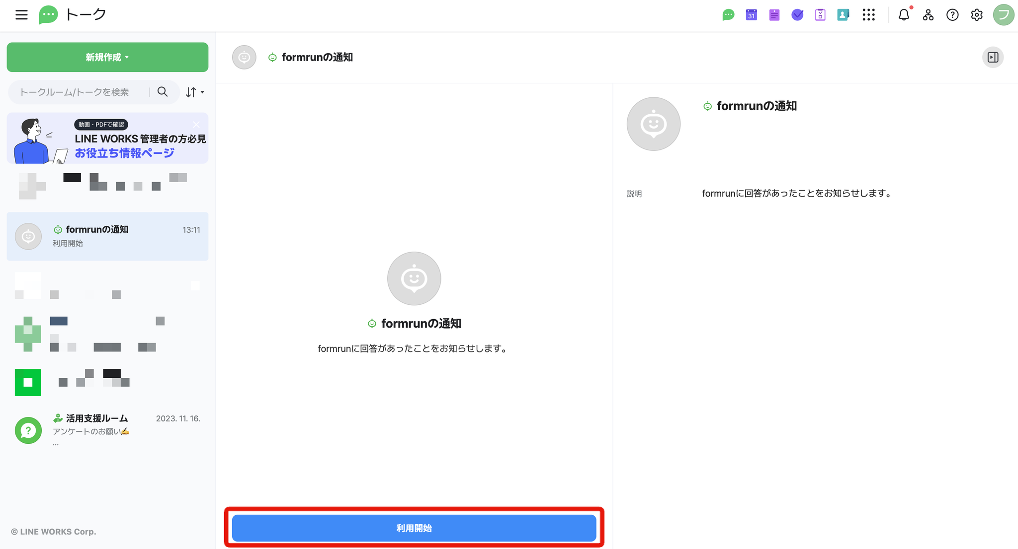This screenshot has width=1018, height=549.
Task: Open the help question mark icon
Action: (x=952, y=15)
